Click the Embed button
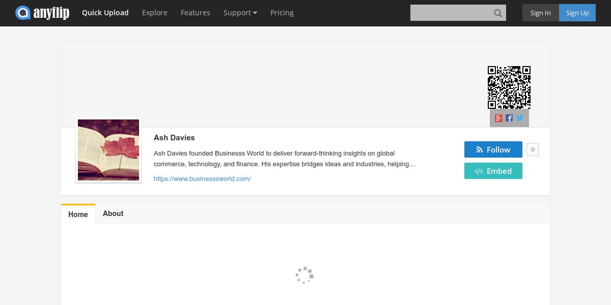This screenshot has width=611, height=305. (x=493, y=171)
